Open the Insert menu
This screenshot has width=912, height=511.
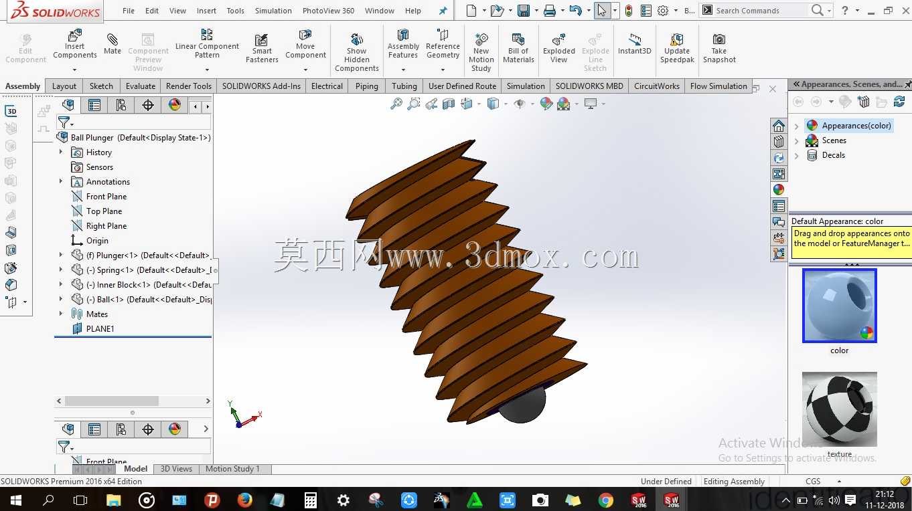(206, 11)
